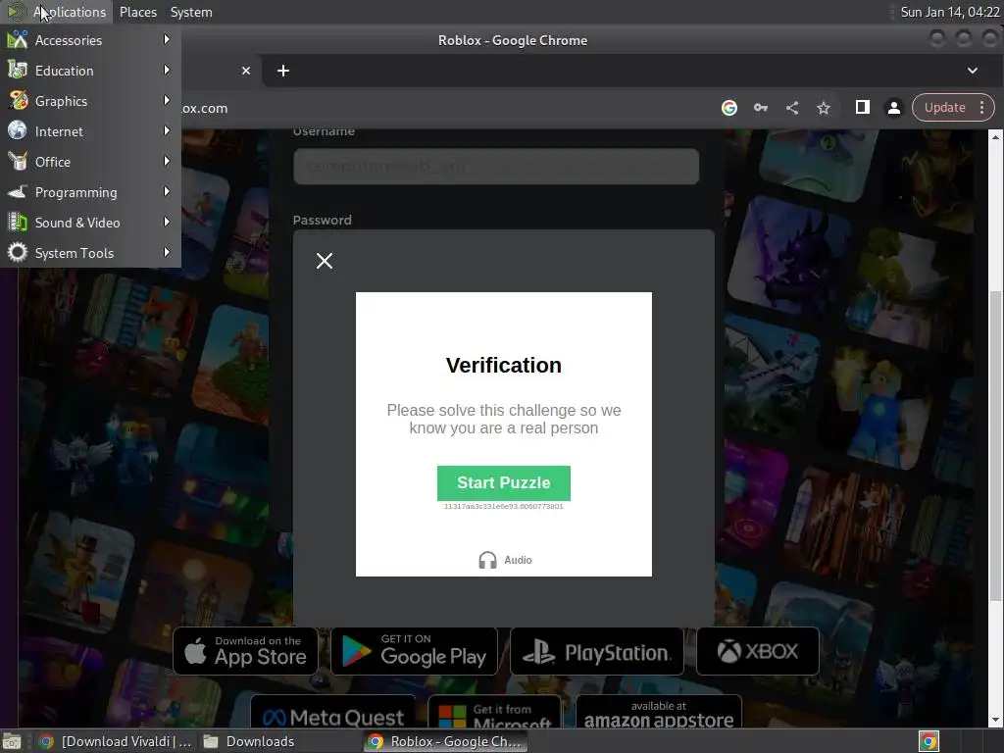Viewport: 1004px width, 753px height.
Task: Expand the Graphics arrow
Action: tap(167, 101)
